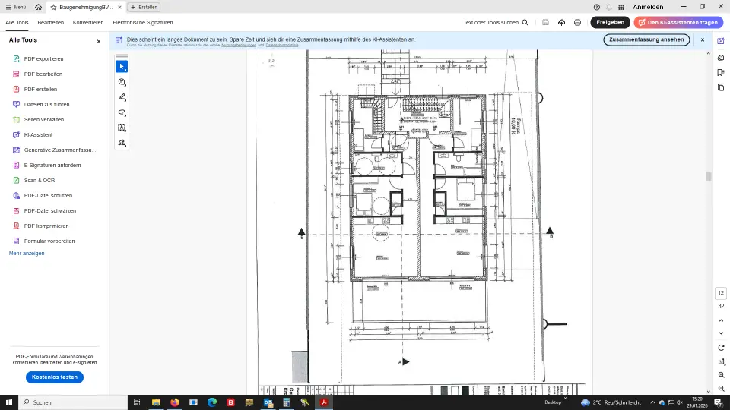Select the arrow selection tool
This screenshot has height=410, width=730.
pos(122,67)
